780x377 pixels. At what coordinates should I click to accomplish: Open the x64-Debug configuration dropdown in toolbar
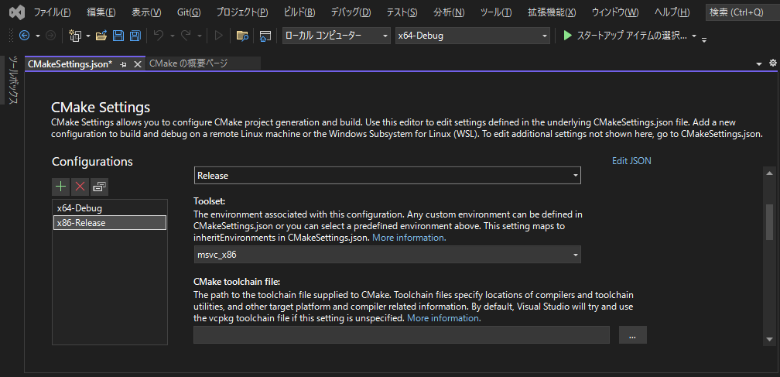tap(472, 36)
